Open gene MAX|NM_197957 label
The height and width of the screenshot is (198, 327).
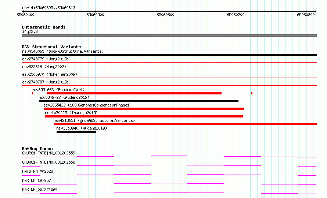pos(36,180)
